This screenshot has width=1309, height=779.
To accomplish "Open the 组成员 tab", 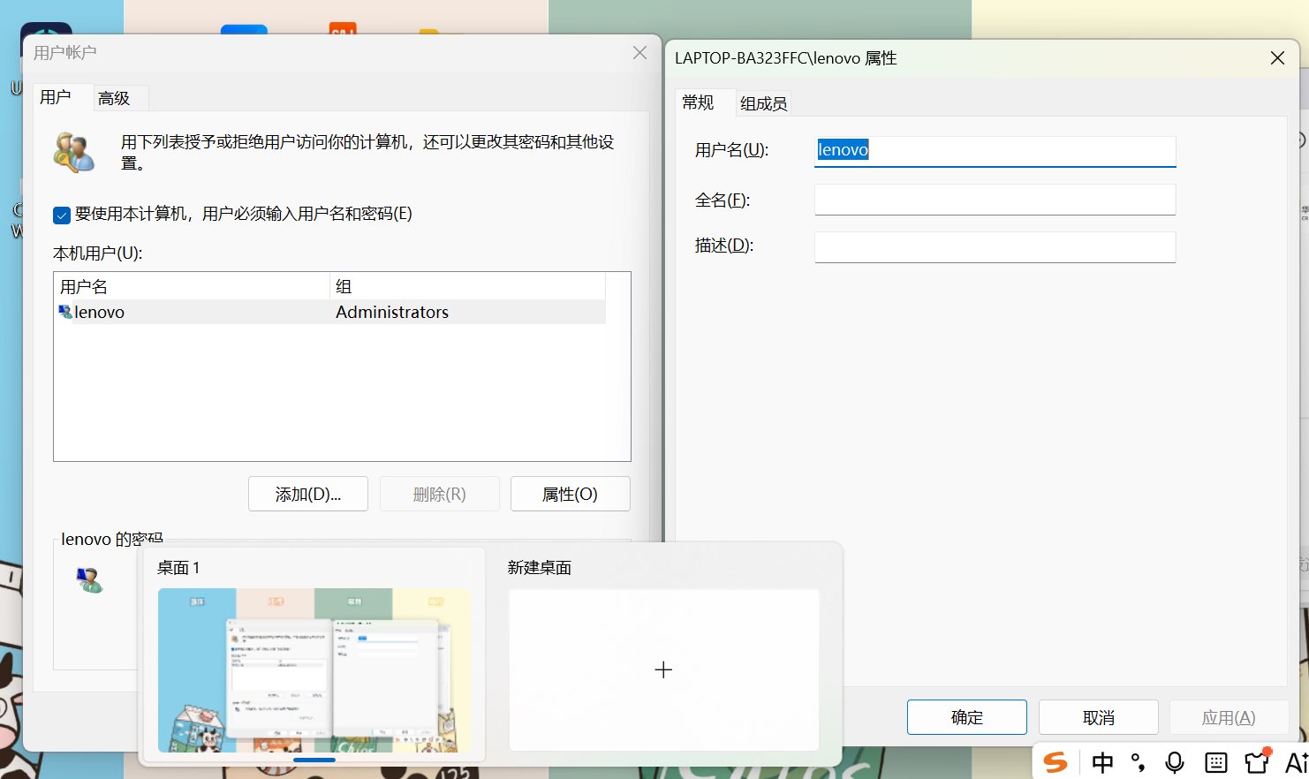I will (764, 103).
